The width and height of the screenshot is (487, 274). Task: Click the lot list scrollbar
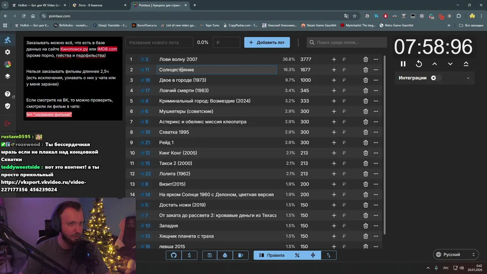click(x=384, y=145)
